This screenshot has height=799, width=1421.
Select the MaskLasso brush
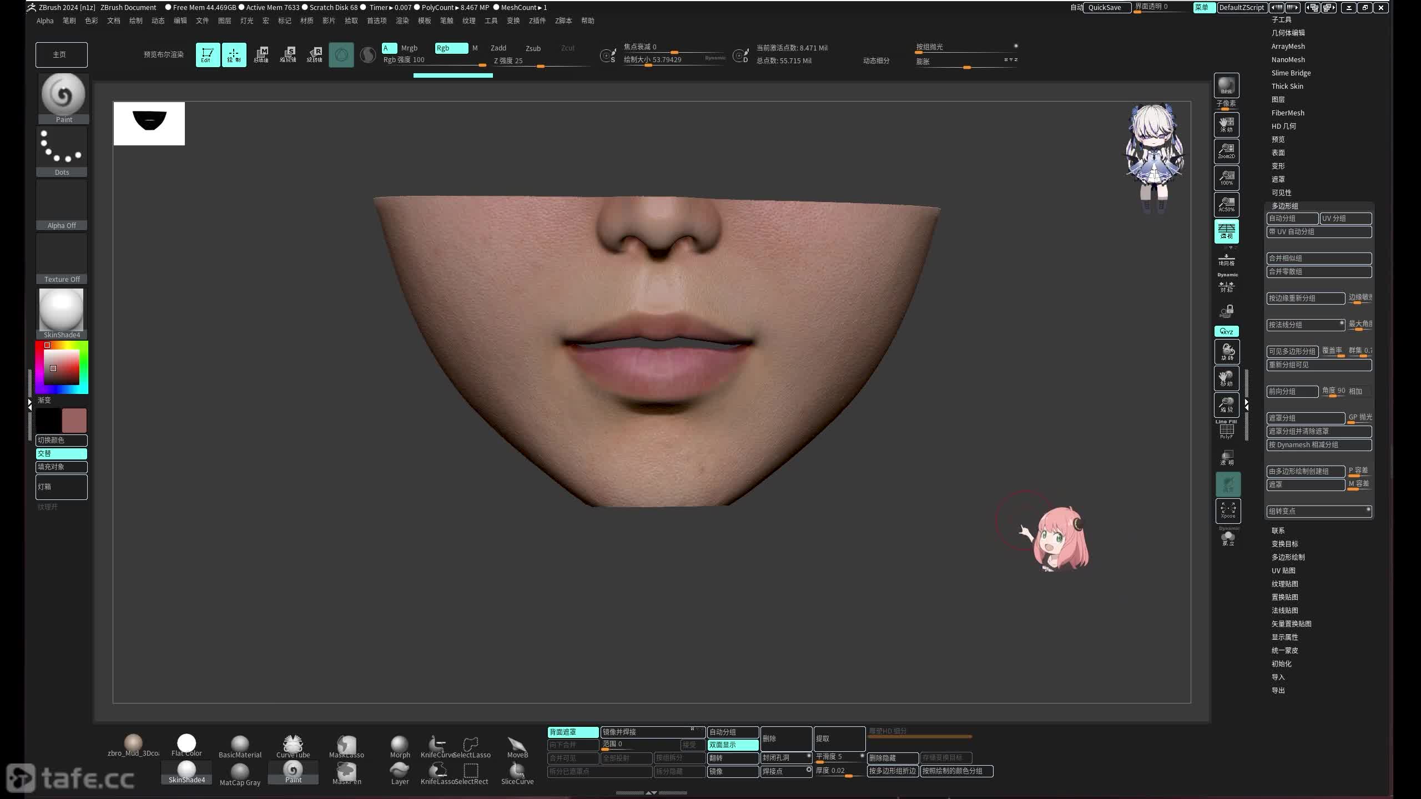(346, 746)
